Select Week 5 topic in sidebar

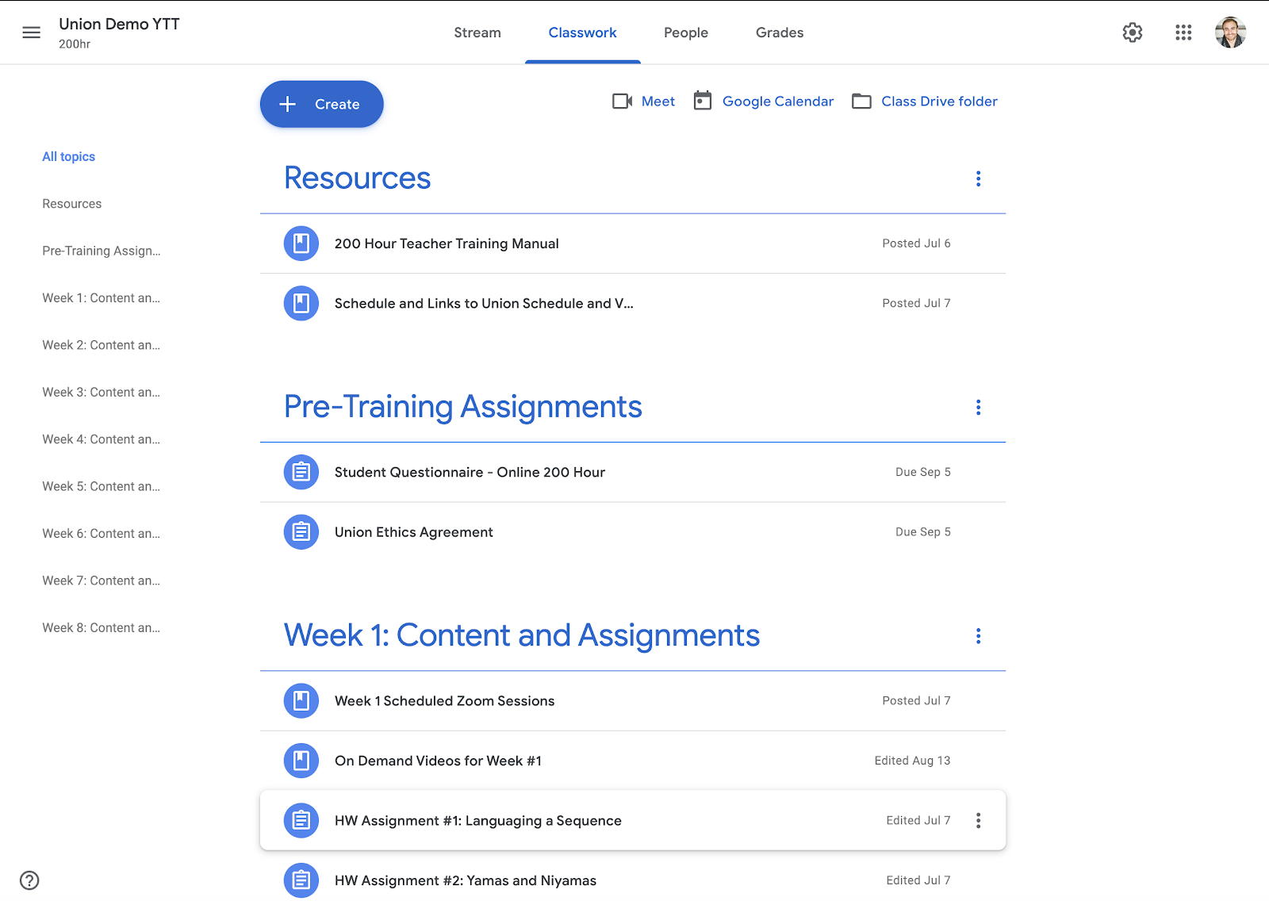pos(102,486)
